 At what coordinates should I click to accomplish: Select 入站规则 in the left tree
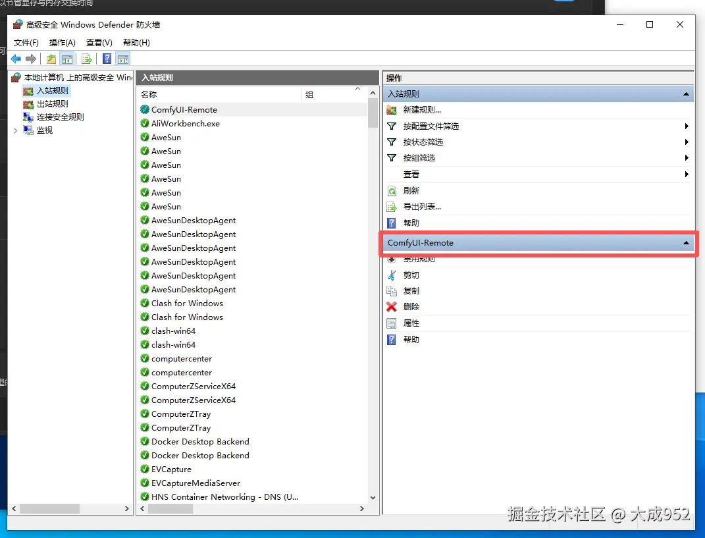click(52, 91)
